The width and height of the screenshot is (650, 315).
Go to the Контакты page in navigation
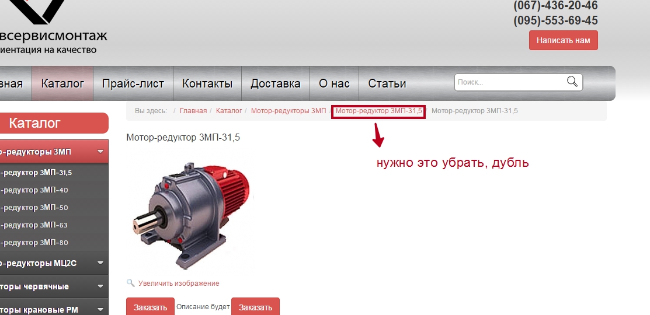[x=207, y=83]
